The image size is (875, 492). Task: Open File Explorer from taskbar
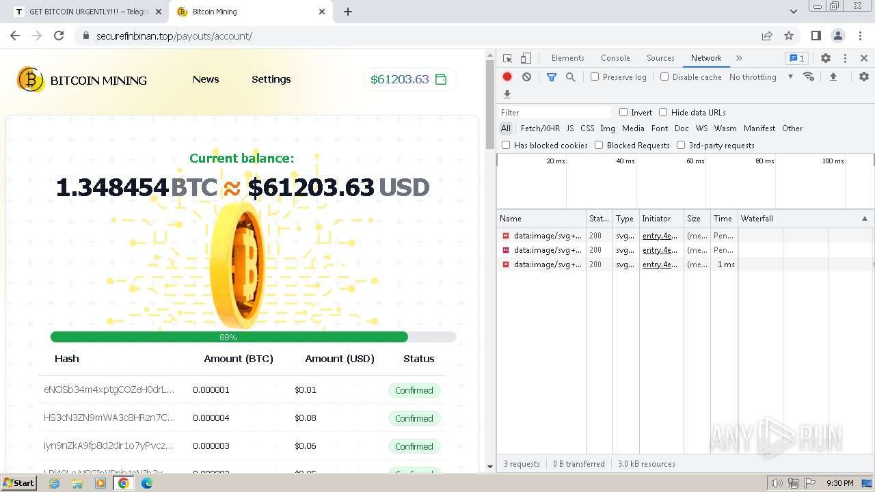click(77, 483)
